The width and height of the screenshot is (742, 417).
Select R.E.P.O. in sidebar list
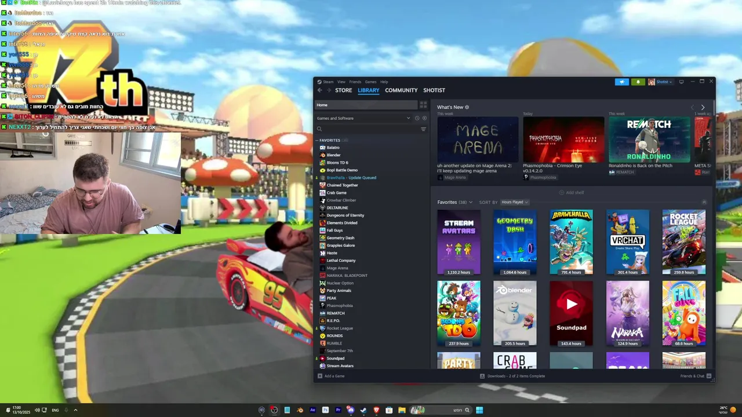[333, 321]
